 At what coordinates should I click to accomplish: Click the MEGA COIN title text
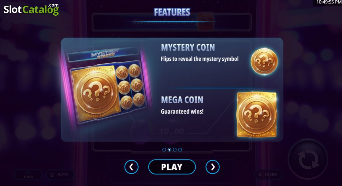point(182,100)
